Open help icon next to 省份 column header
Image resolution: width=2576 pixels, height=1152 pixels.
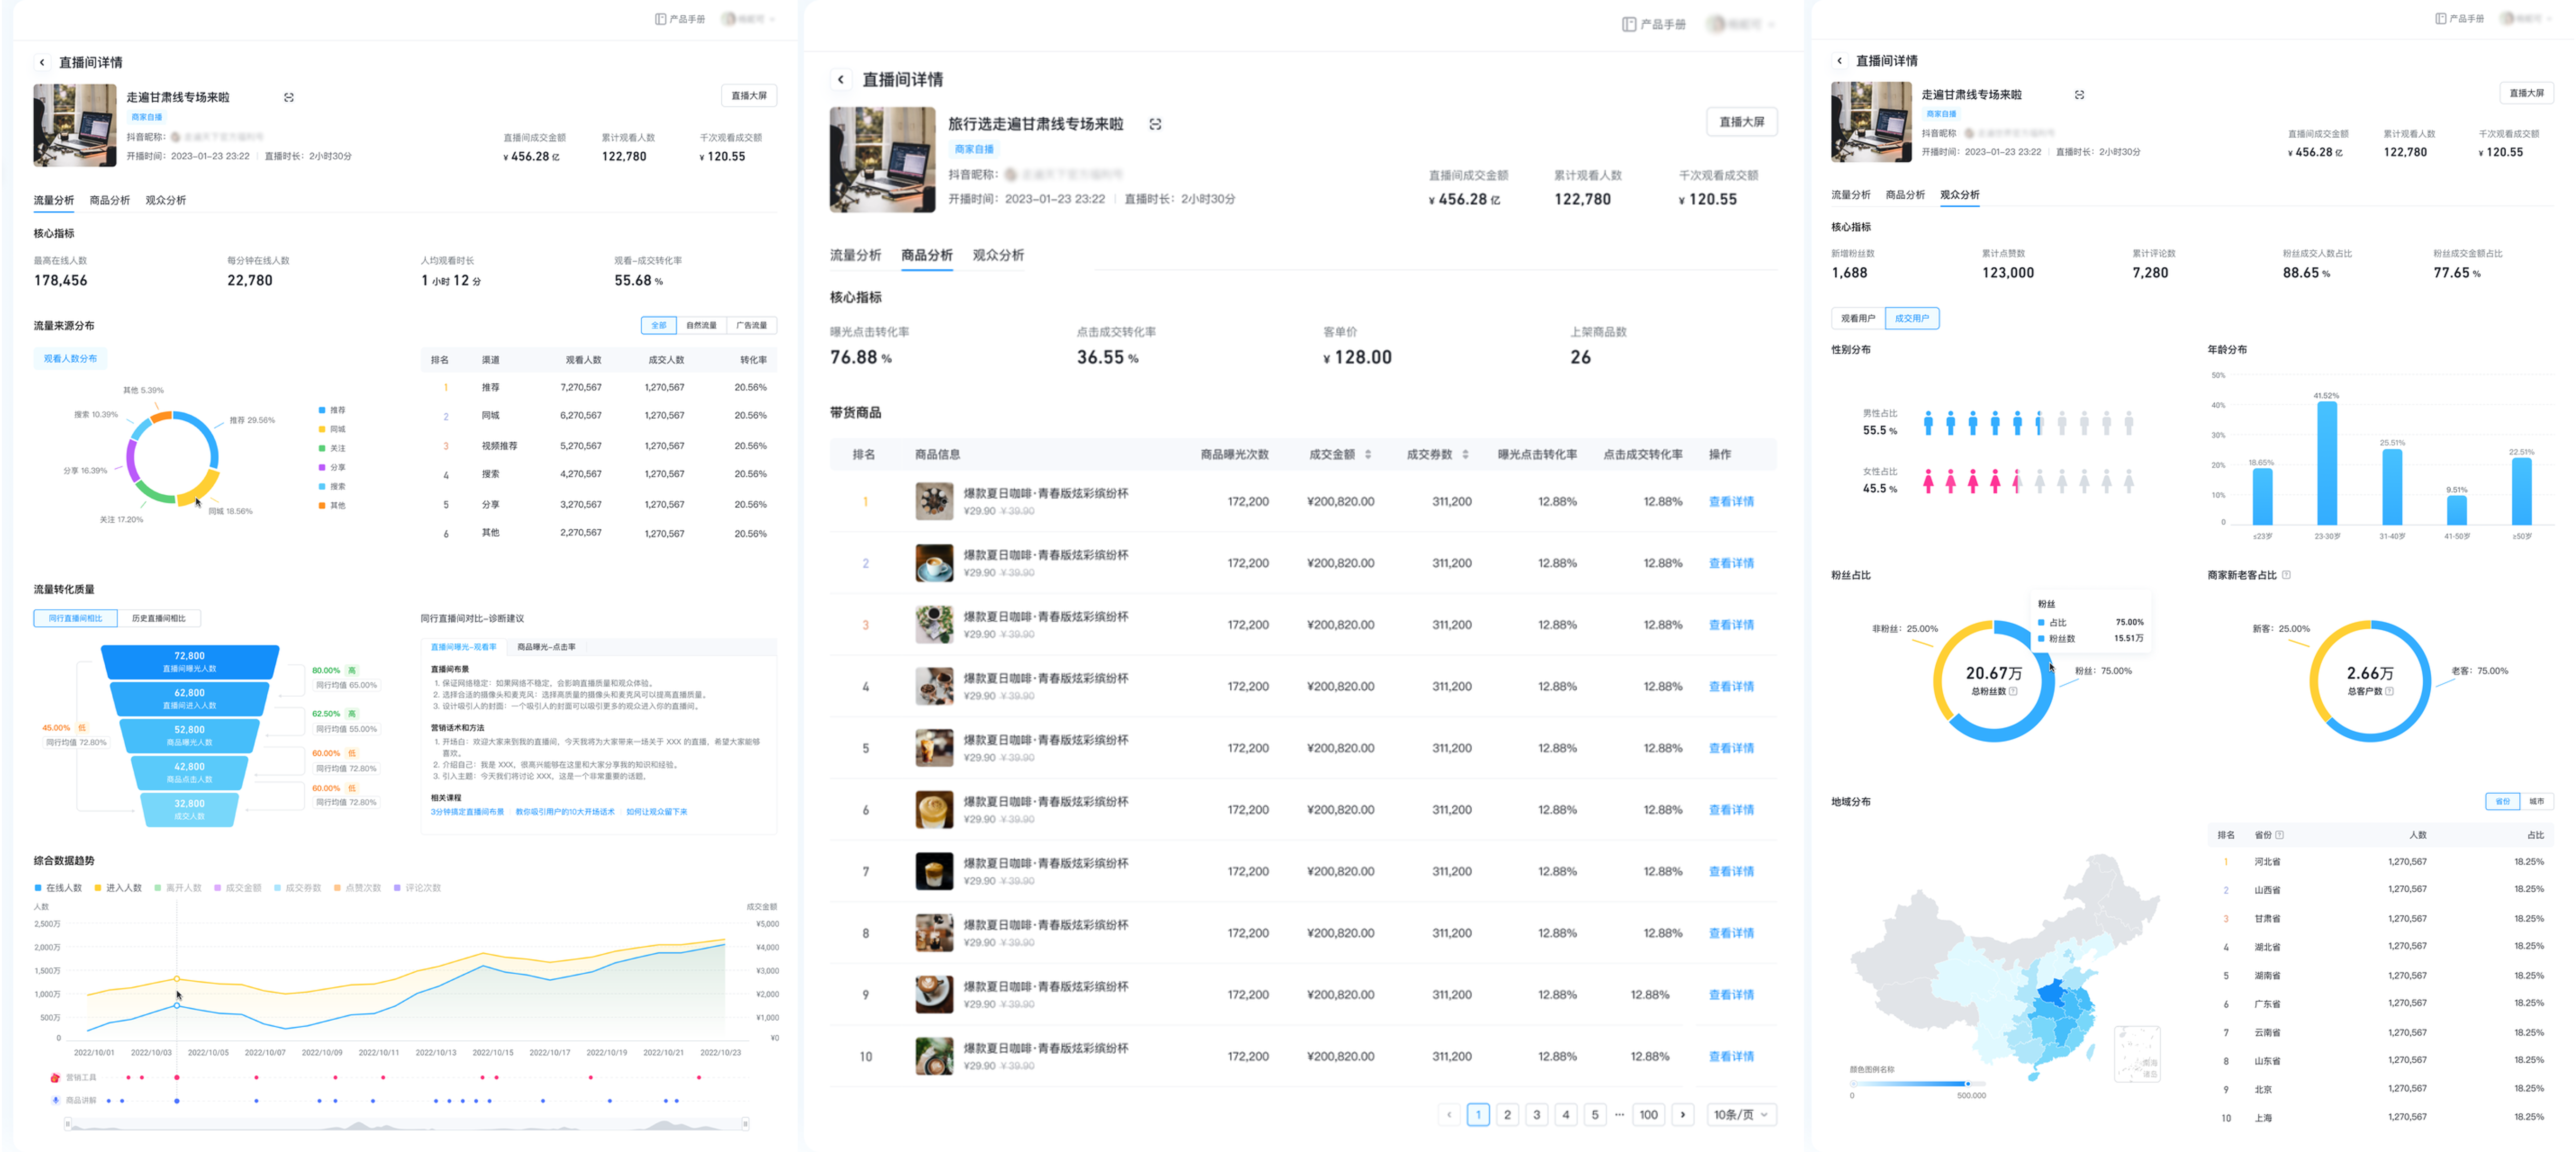tap(2279, 835)
